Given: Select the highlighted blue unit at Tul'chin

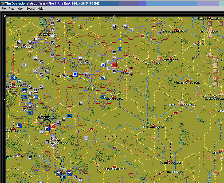Looking at the screenshot, I should tap(75, 74).
